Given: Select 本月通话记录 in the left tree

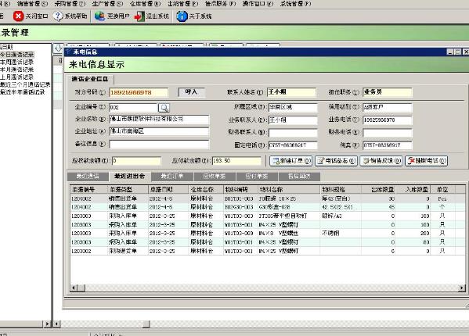Looking at the screenshot, I should click(17, 70).
